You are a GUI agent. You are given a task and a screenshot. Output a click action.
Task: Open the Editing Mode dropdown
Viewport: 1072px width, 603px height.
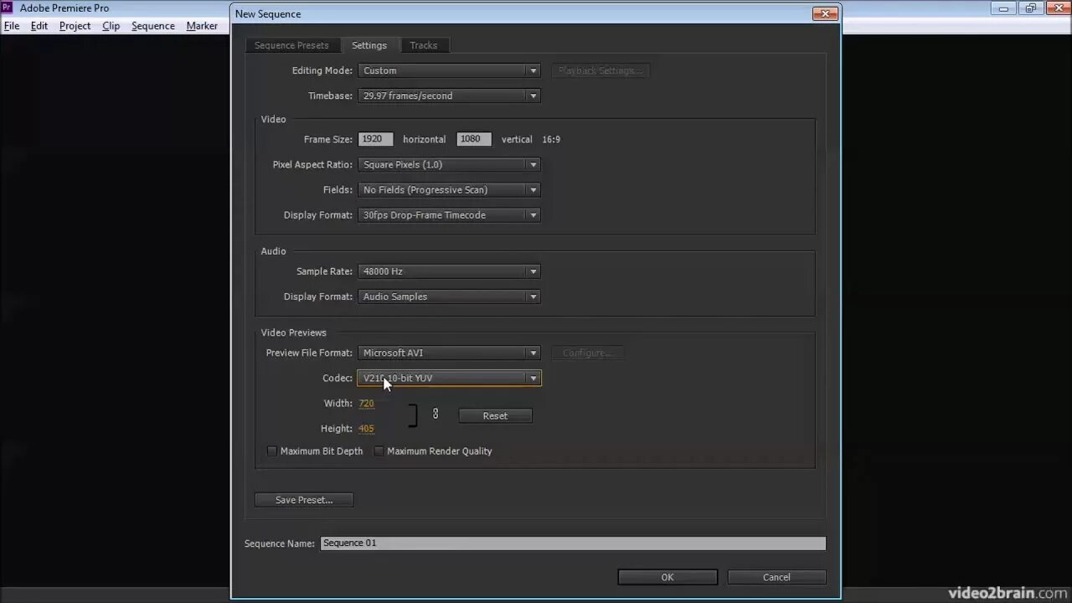coord(449,70)
